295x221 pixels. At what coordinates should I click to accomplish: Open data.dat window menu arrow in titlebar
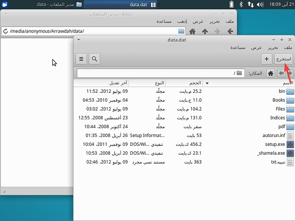(78, 39)
